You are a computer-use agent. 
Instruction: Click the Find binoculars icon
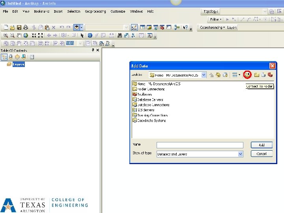[x=120, y=35]
